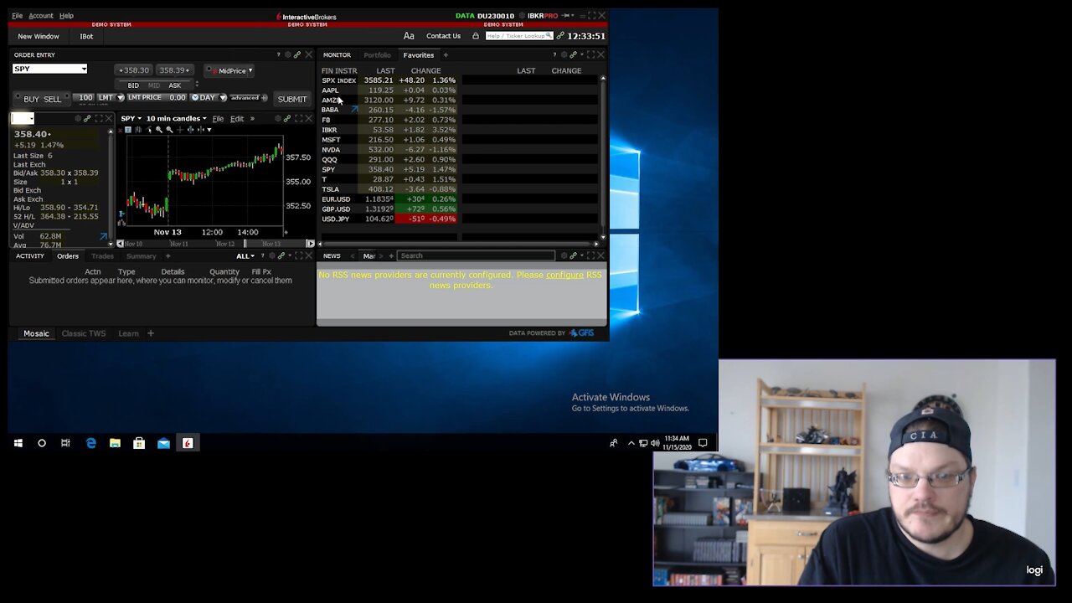Click the News Search field
Image resolution: width=1072 pixels, height=603 pixels.
pyautogui.click(x=476, y=256)
